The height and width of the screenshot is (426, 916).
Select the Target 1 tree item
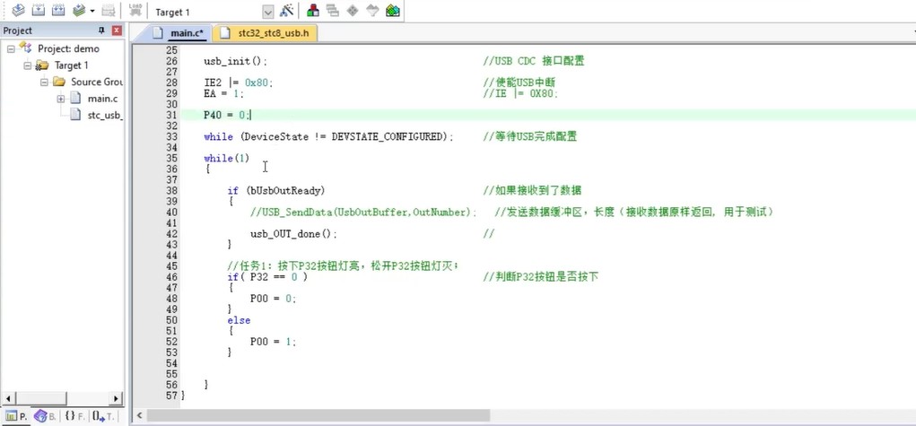pos(71,65)
